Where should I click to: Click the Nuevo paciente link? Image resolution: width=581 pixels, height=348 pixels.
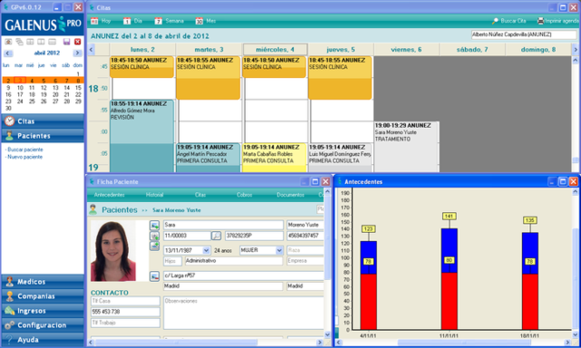[25, 157]
